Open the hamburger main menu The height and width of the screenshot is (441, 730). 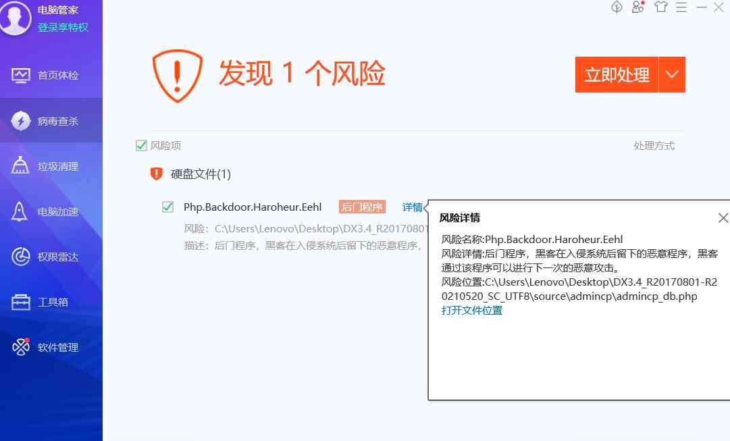click(x=681, y=7)
